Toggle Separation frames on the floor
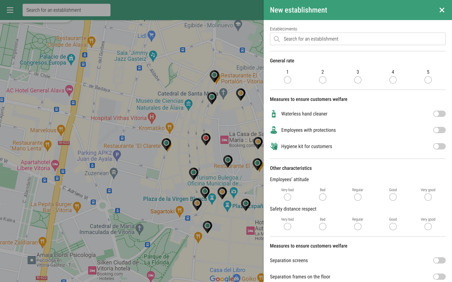This screenshot has height=282, width=452. (x=439, y=277)
